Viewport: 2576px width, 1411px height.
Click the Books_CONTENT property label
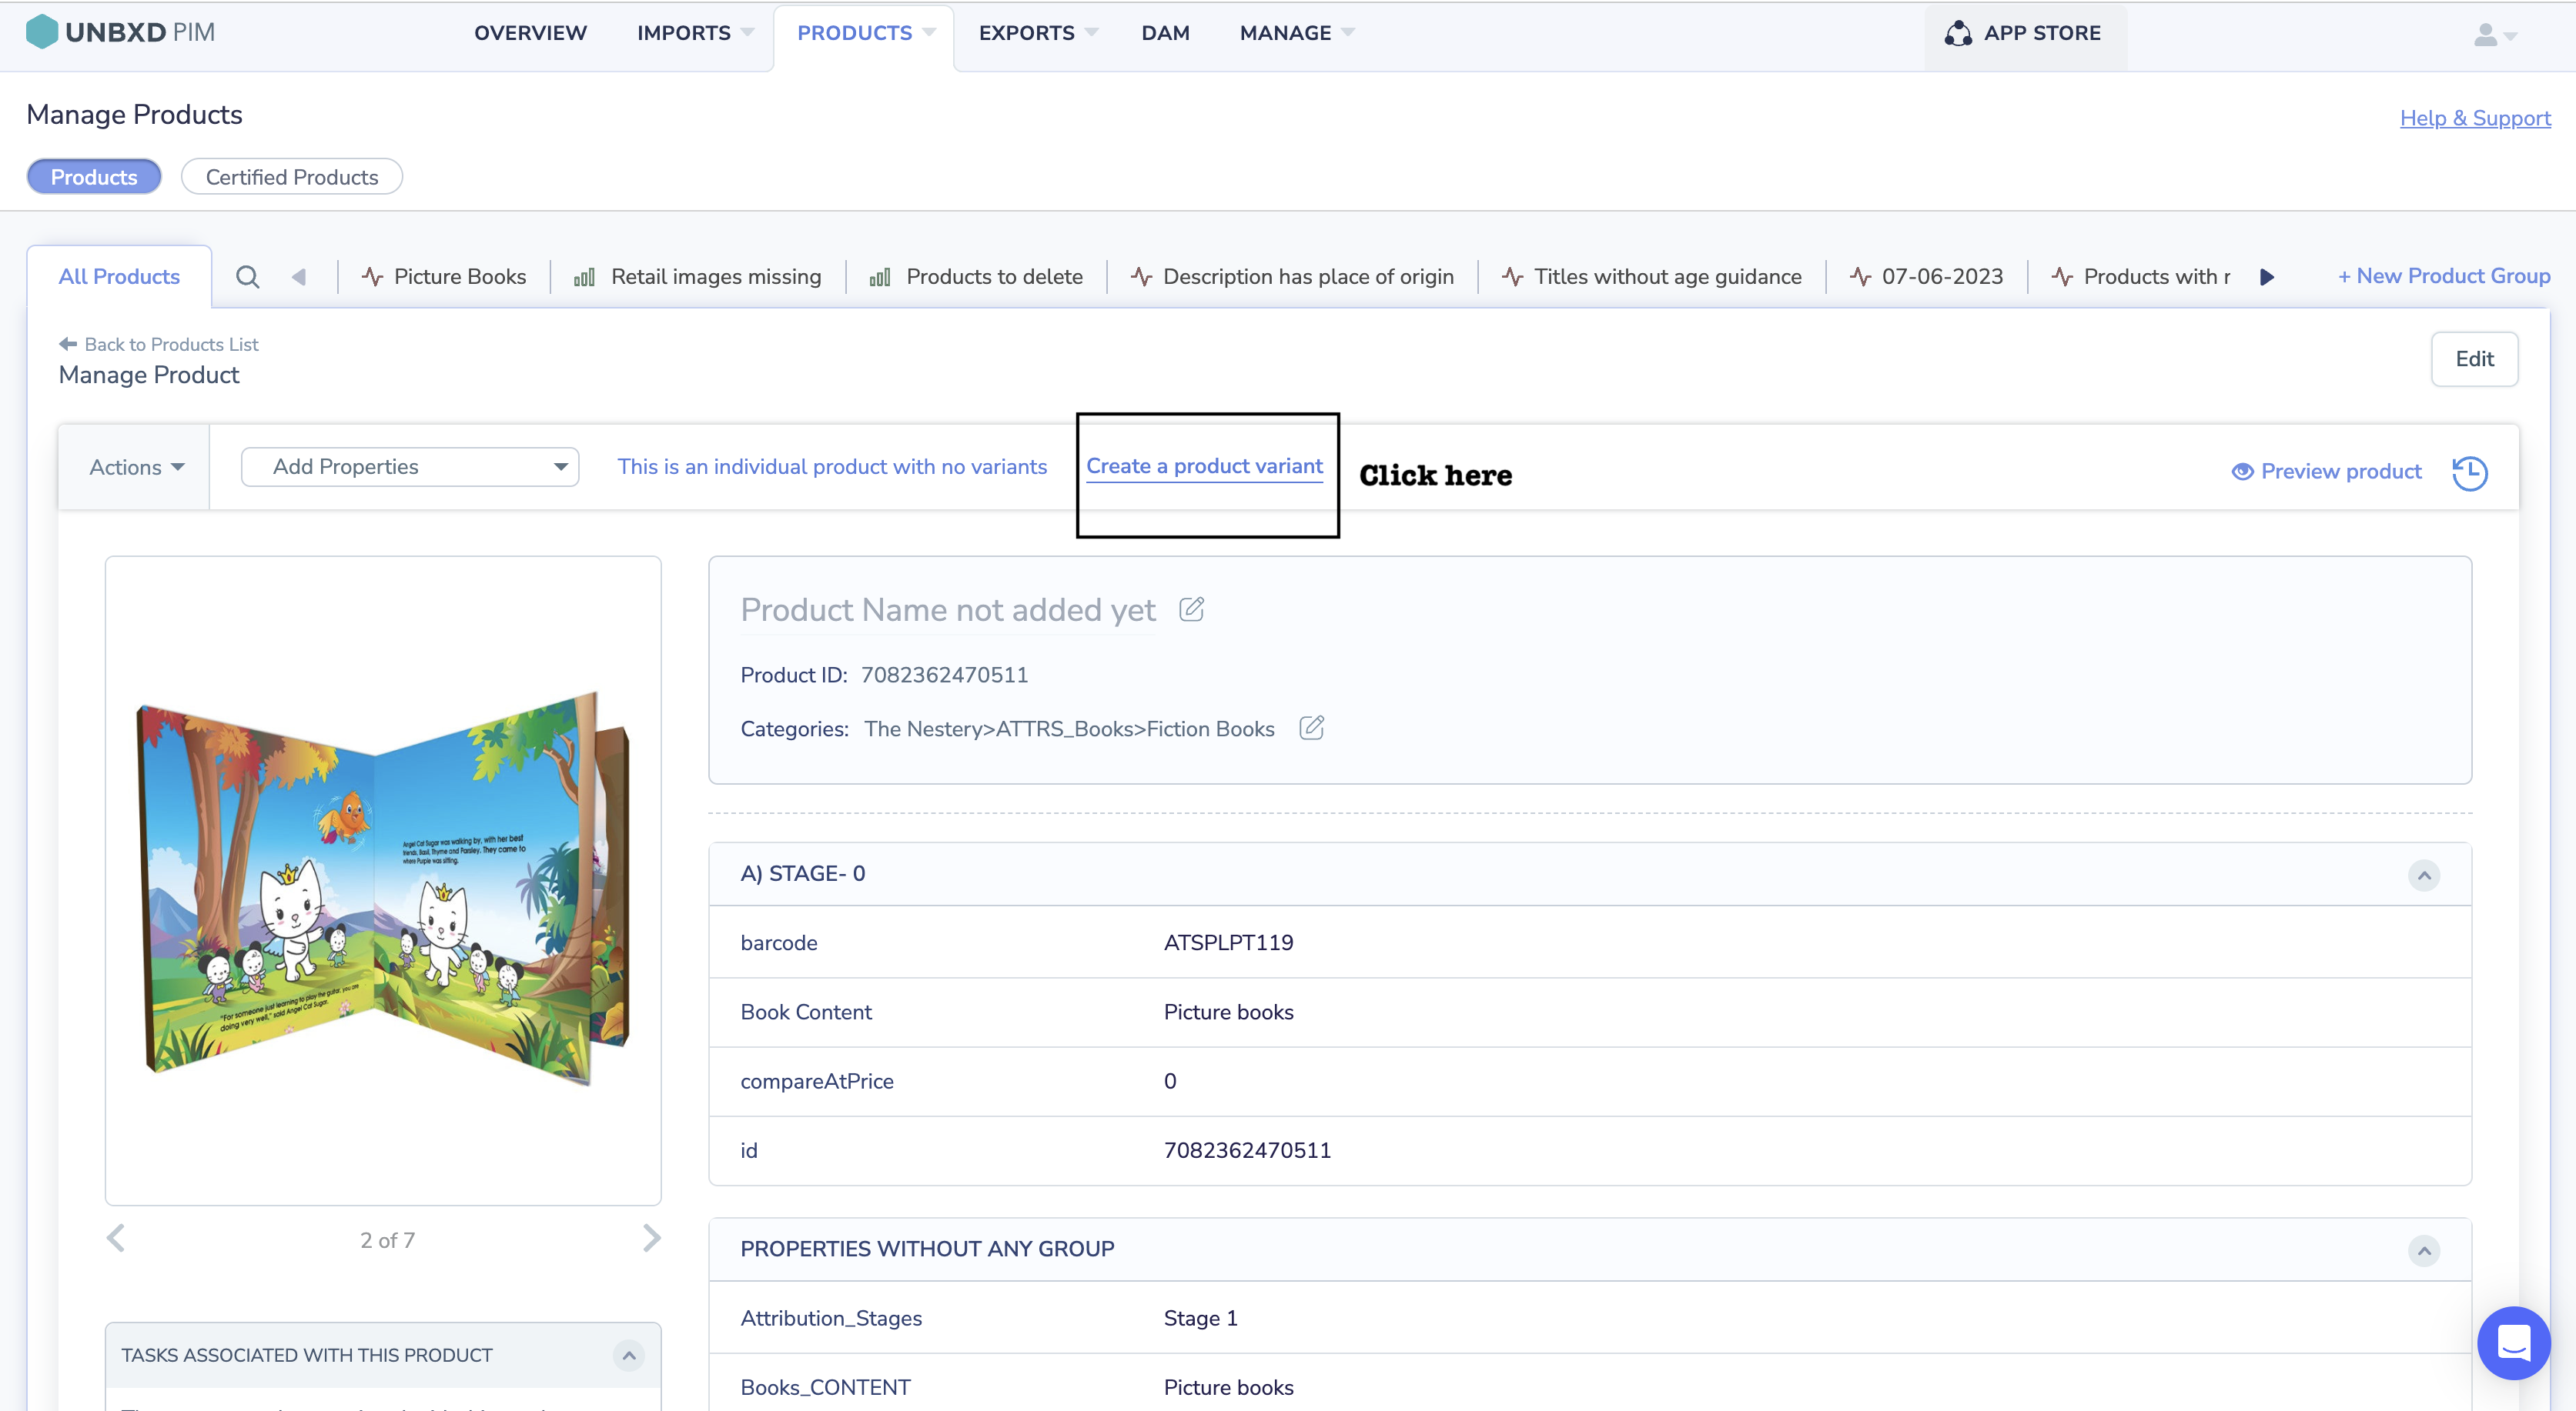point(825,1387)
